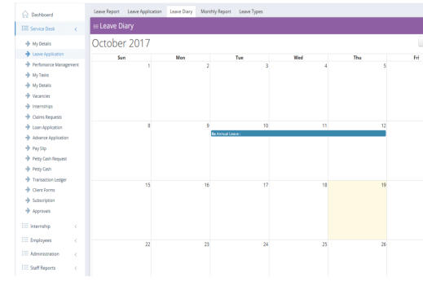Open Vacancies in sidebar
This screenshot has height=299, width=423.
[x=41, y=96]
